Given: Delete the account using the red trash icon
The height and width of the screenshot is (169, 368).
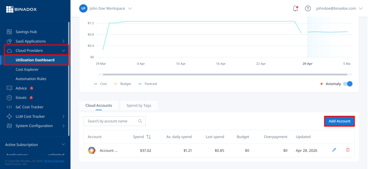Looking at the screenshot, I should 348,150.
